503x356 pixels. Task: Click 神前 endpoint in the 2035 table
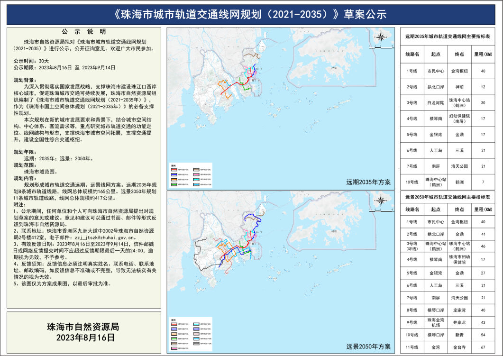pos(459,87)
